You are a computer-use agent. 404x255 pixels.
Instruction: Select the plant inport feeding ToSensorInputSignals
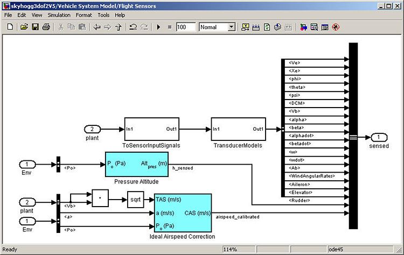click(x=92, y=129)
